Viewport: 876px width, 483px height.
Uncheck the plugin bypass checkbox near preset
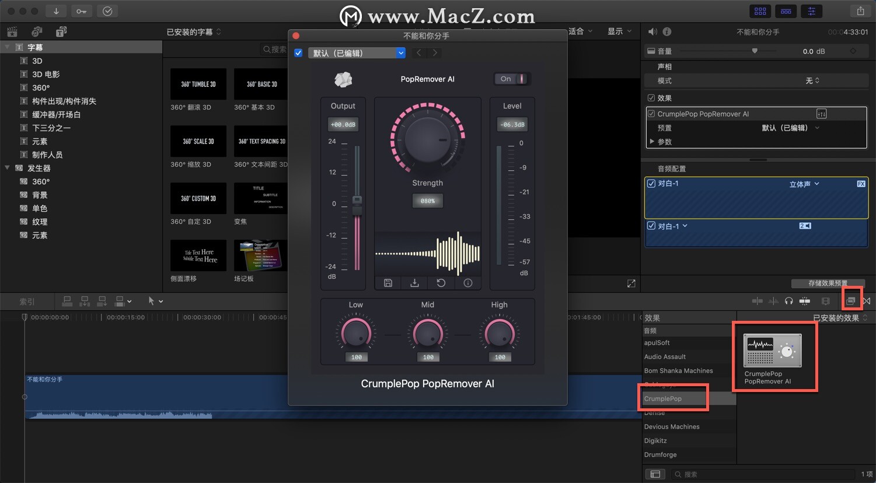point(298,53)
